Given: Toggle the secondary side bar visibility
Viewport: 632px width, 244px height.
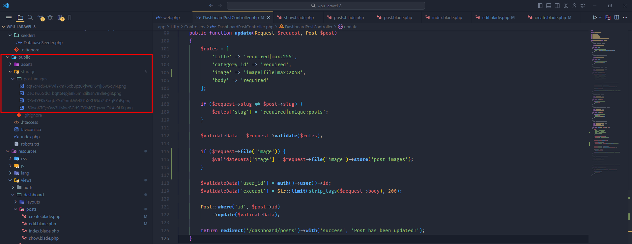Looking at the screenshot, I should click(557, 6).
